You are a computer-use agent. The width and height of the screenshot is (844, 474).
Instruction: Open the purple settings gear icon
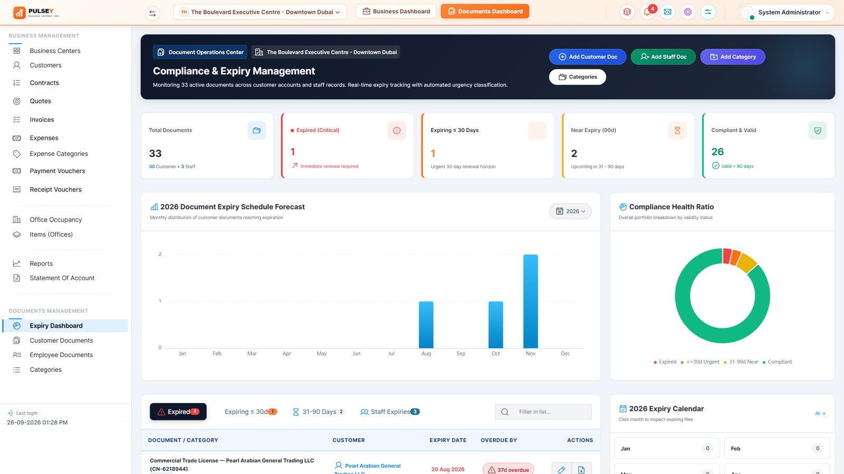coord(688,12)
